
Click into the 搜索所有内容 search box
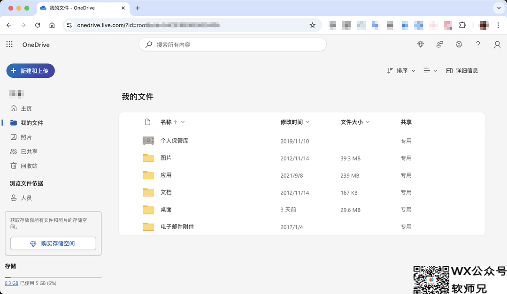[x=232, y=45]
